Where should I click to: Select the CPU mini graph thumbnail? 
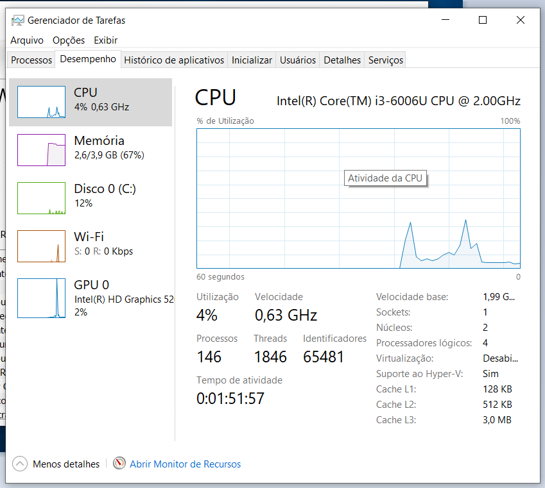pos(41,102)
